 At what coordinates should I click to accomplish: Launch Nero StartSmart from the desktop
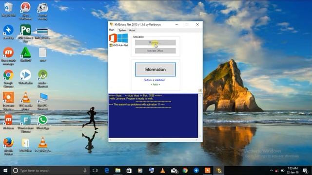click(25, 11)
